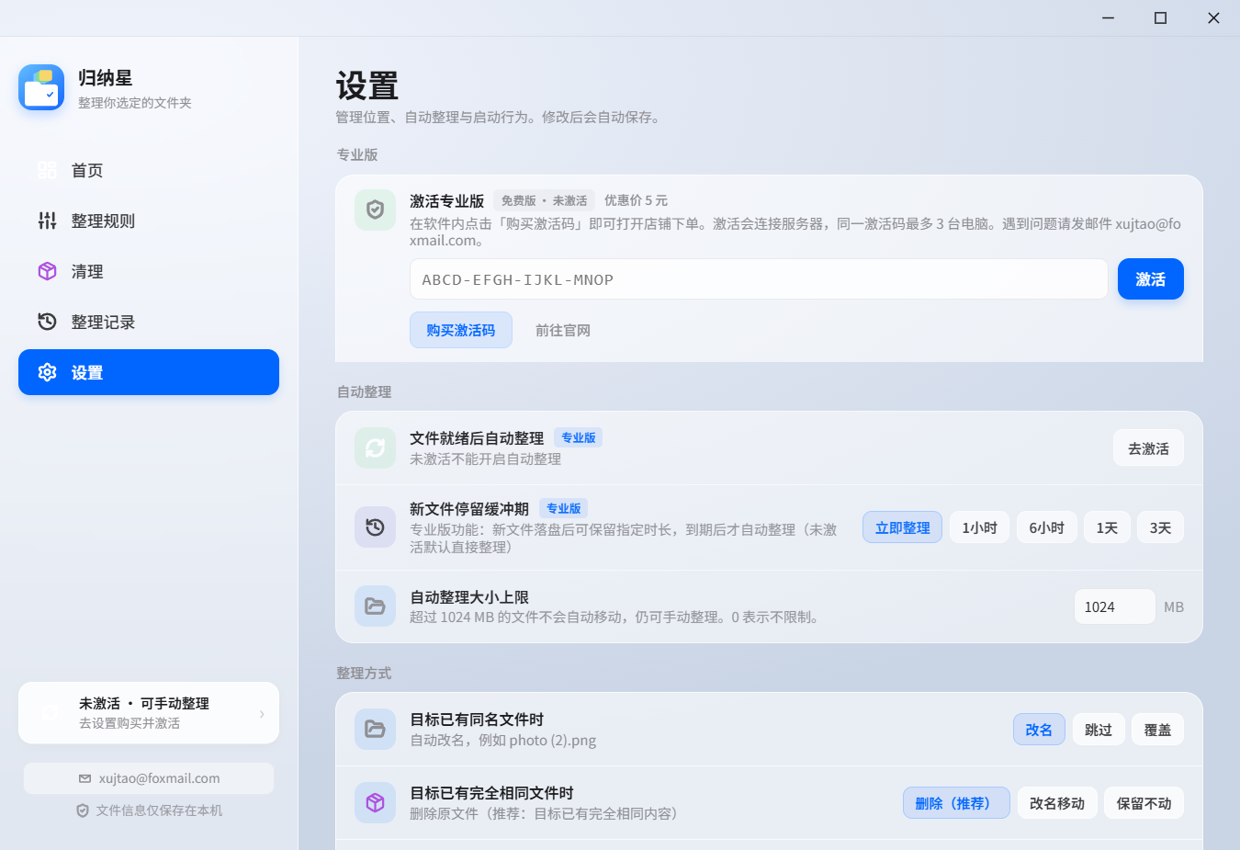Select 改名 for same-name files
Image resolution: width=1240 pixels, height=850 pixels.
[1039, 730]
